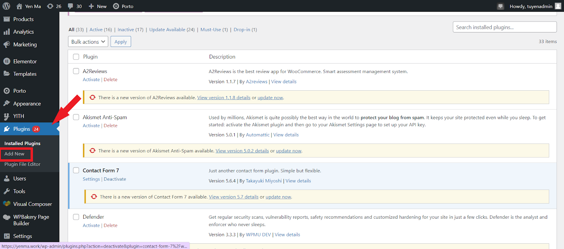Viewport: 564px width, 249px height.
Task: Delete the A2Reviews plugin
Action: [111, 80]
